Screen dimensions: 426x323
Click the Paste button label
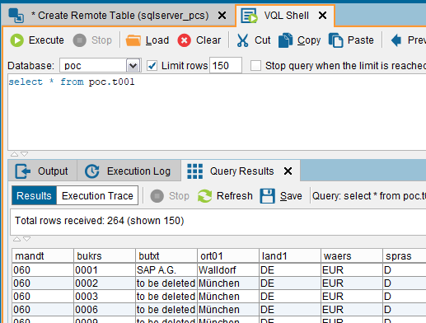(360, 40)
